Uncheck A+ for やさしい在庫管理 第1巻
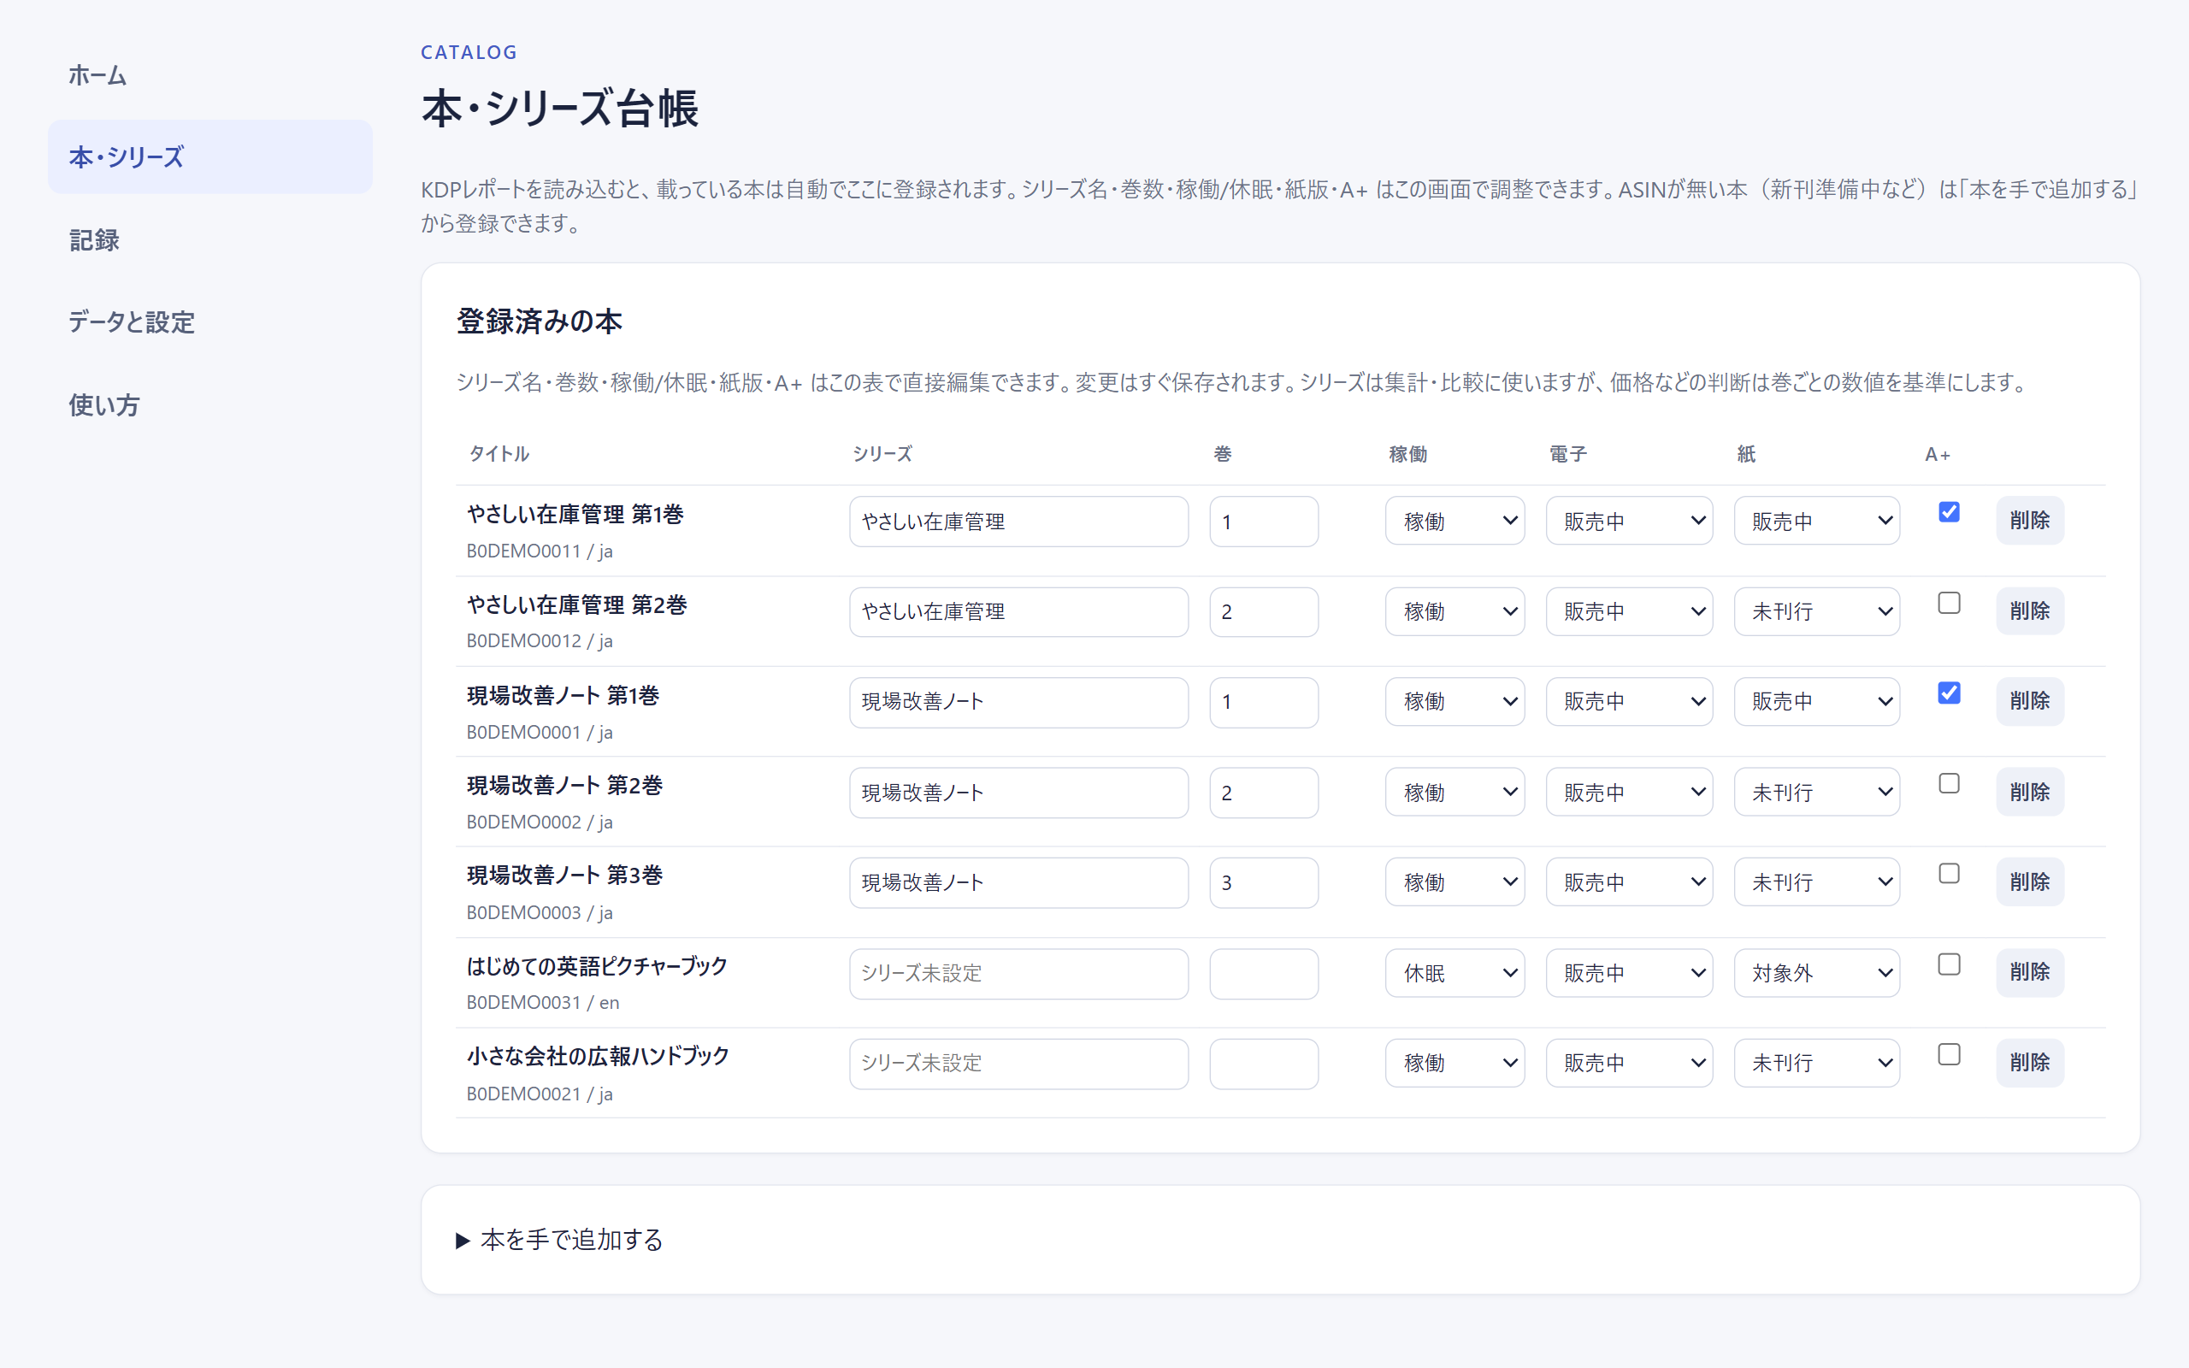 click(1950, 512)
